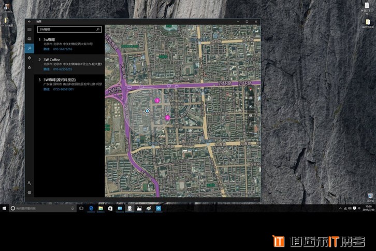Open Maps settings gear icon
Image resolution: width=376 pixels, height=251 pixels.
[29, 192]
